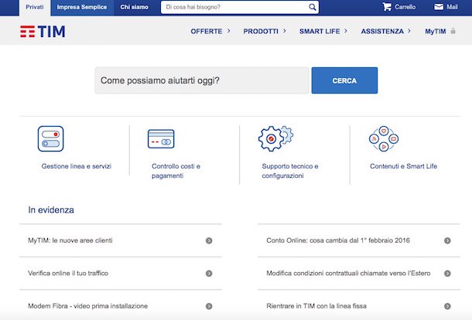Click the MyTIM lock icon
The width and height of the screenshot is (472, 320).
click(453, 31)
